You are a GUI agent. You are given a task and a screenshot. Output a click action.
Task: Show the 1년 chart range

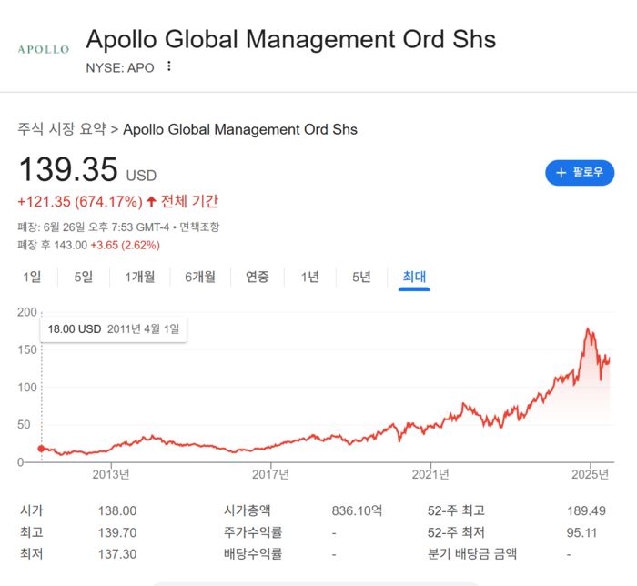click(310, 277)
